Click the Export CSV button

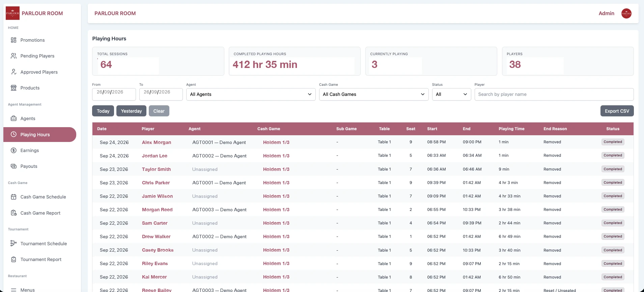pos(617,111)
